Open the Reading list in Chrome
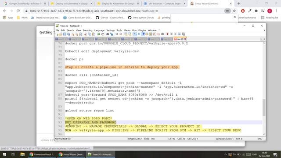 (270, 18)
